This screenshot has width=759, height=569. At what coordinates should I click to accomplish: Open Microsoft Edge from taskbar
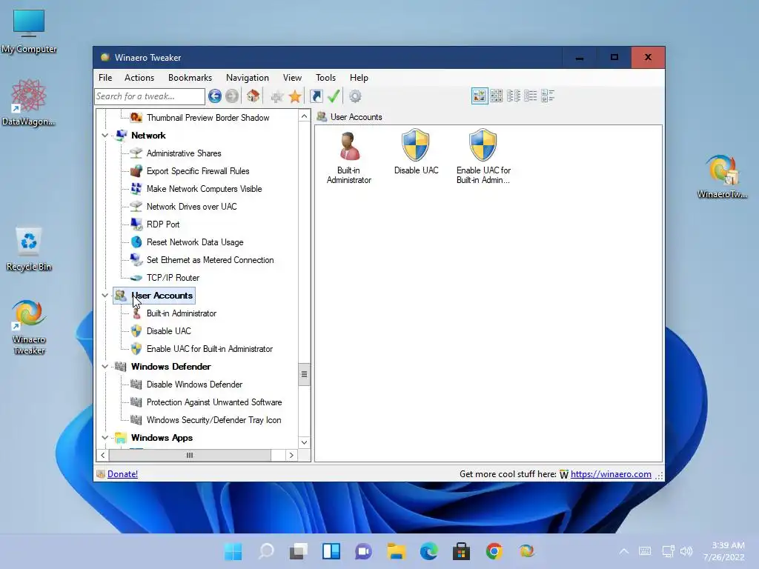[428, 551]
